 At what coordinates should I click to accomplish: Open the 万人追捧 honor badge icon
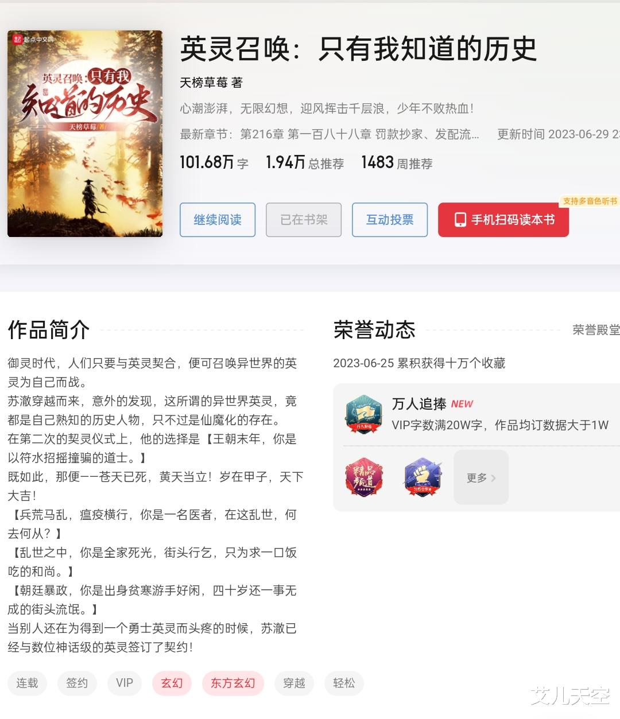363,414
